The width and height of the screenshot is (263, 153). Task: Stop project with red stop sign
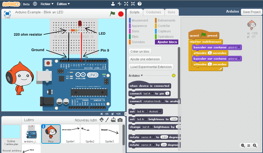121,14
